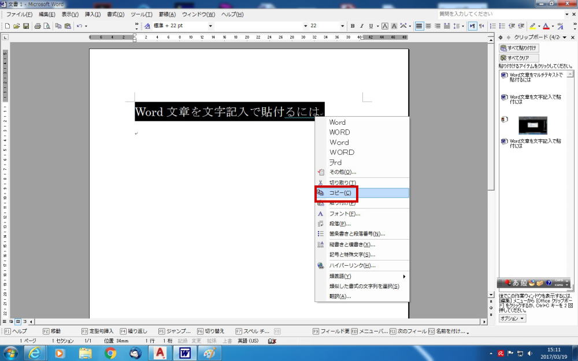Open print preview from the toolbar
Image resolution: width=578 pixels, height=361 pixels.
[x=47, y=26]
